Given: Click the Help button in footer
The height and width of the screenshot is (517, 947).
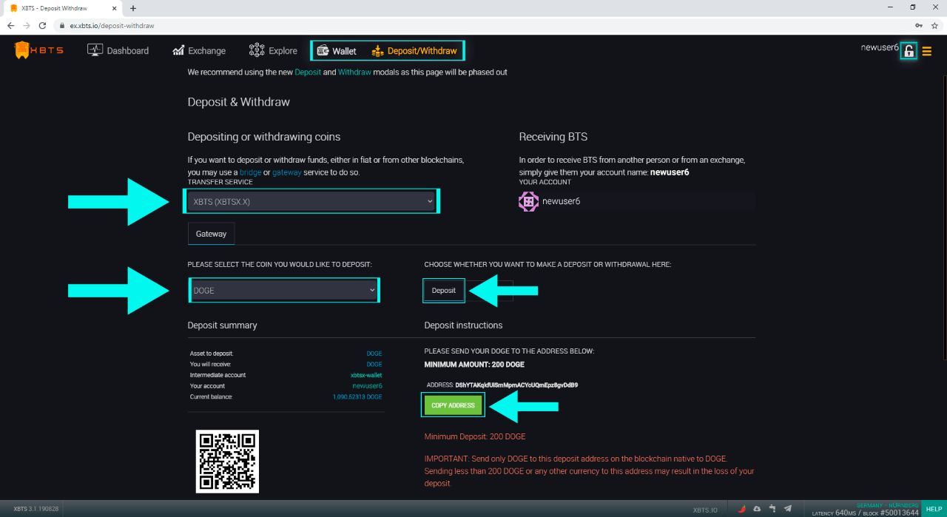Looking at the screenshot, I should [x=934, y=509].
